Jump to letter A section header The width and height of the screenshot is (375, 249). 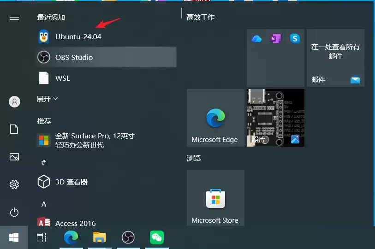44,204
